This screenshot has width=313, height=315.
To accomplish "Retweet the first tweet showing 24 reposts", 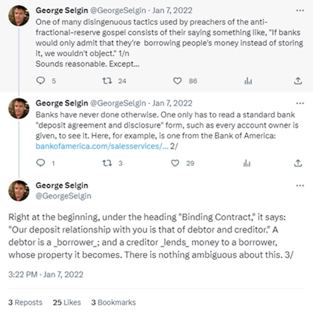I will [107, 81].
